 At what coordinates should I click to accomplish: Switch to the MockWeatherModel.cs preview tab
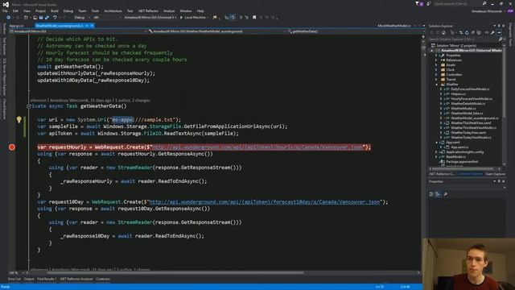point(394,26)
